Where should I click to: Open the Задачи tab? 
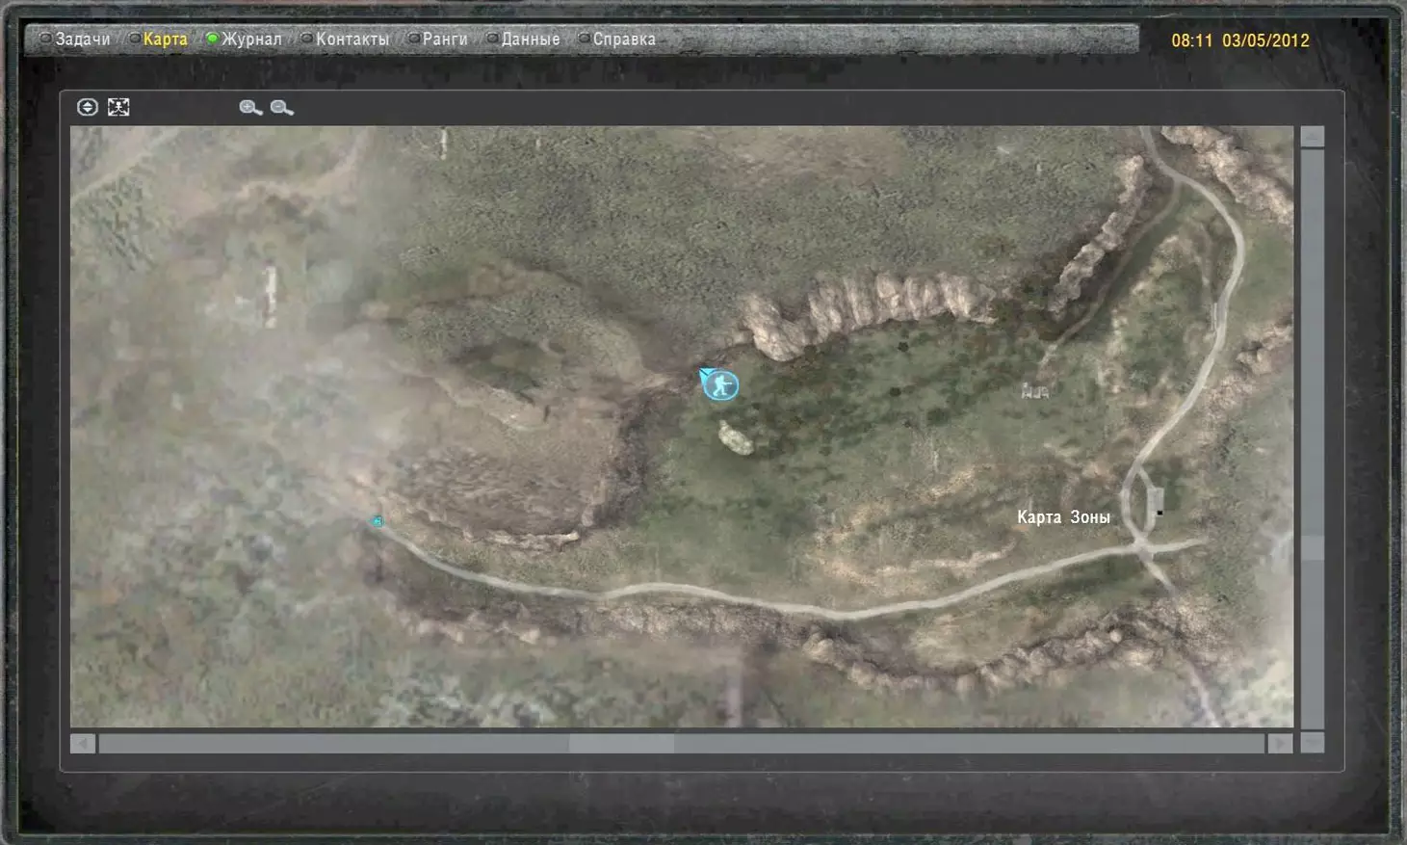[75, 40]
